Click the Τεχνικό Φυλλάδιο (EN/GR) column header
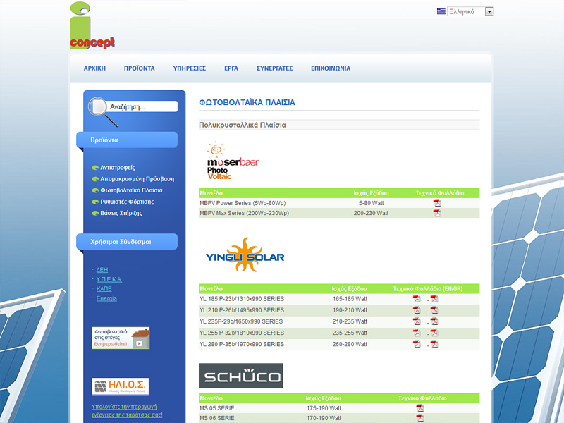The image size is (564, 423). point(428,289)
